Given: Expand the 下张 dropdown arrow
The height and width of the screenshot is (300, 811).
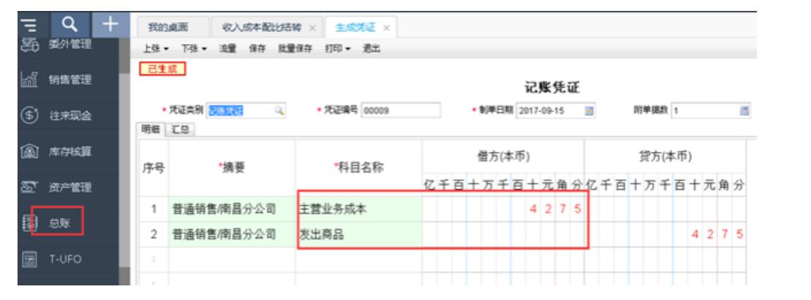Looking at the screenshot, I should point(204,49).
